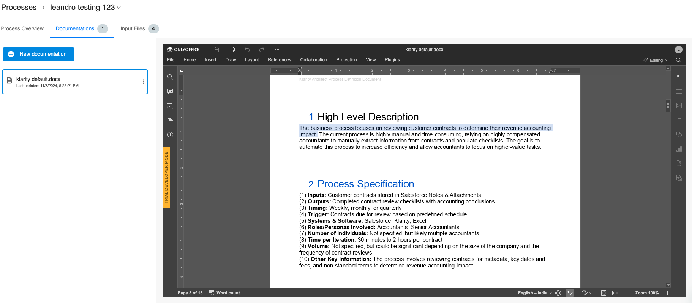Click the tab stop selector at ruler corner
Screen dimensions: 692x303
[x=182, y=70]
